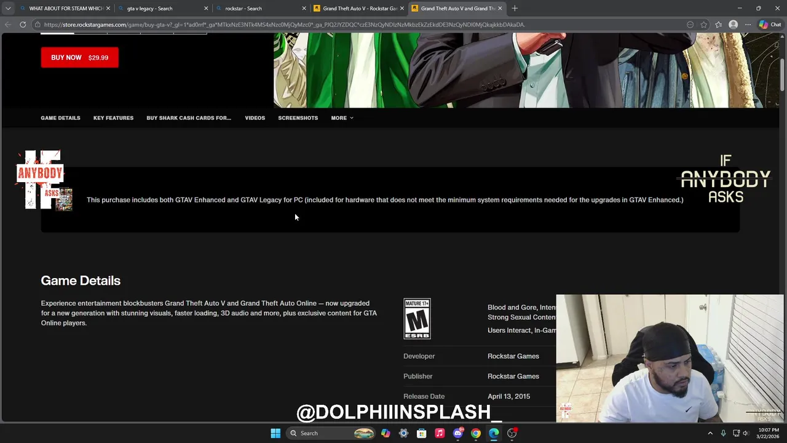The image size is (787, 443).
Task: Open volume speaker tray icon
Action: [745, 433]
